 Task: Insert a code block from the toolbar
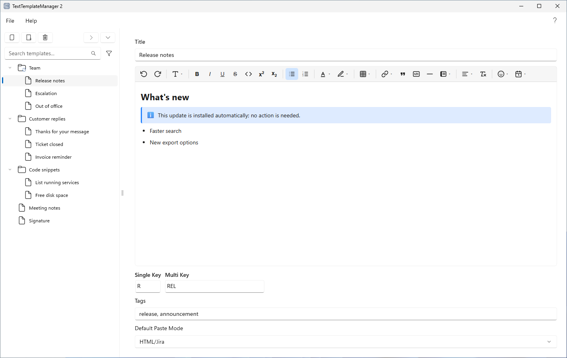[x=416, y=74]
